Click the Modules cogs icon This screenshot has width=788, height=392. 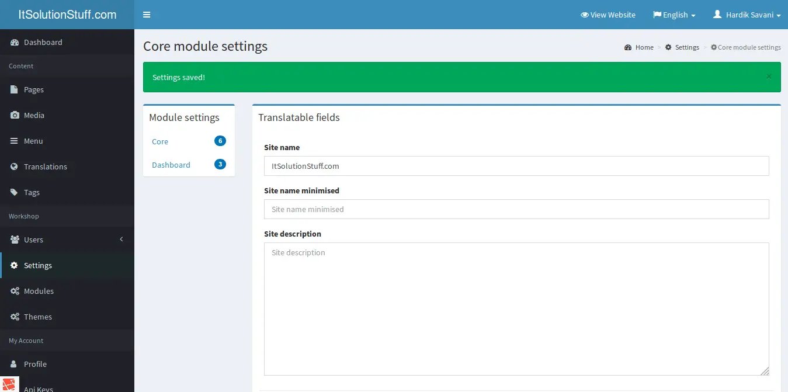click(x=15, y=291)
